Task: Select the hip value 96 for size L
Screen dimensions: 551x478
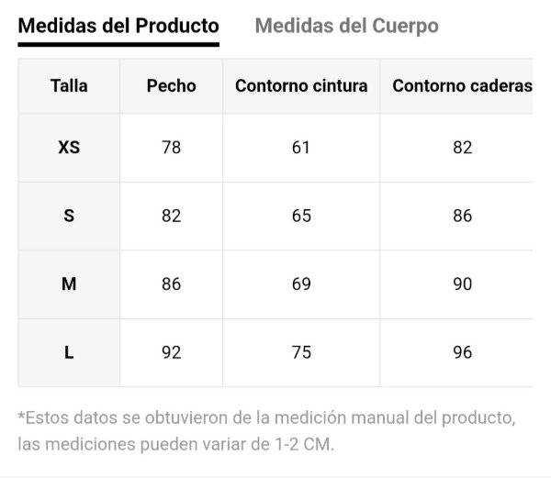Action: pyautogui.click(x=462, y=352)
